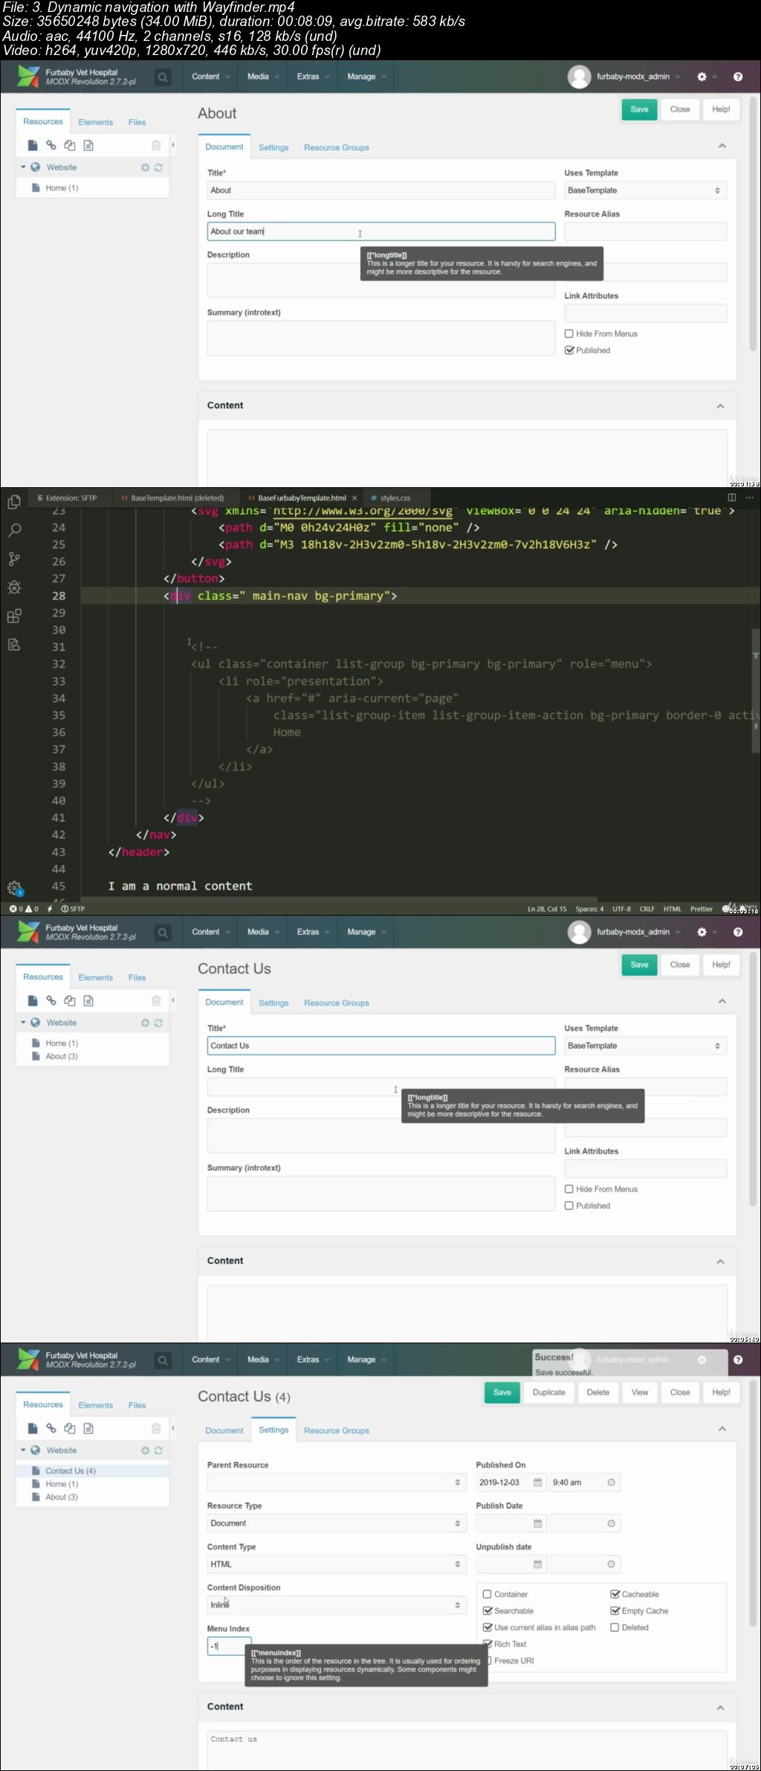Click the Menu Index input field
The width and height of the screenshot is (761, 1771).
(229, 1646)
